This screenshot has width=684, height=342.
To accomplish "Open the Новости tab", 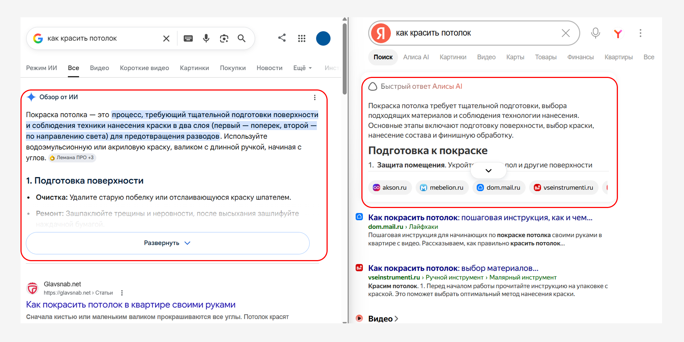I will pos(269,68).
